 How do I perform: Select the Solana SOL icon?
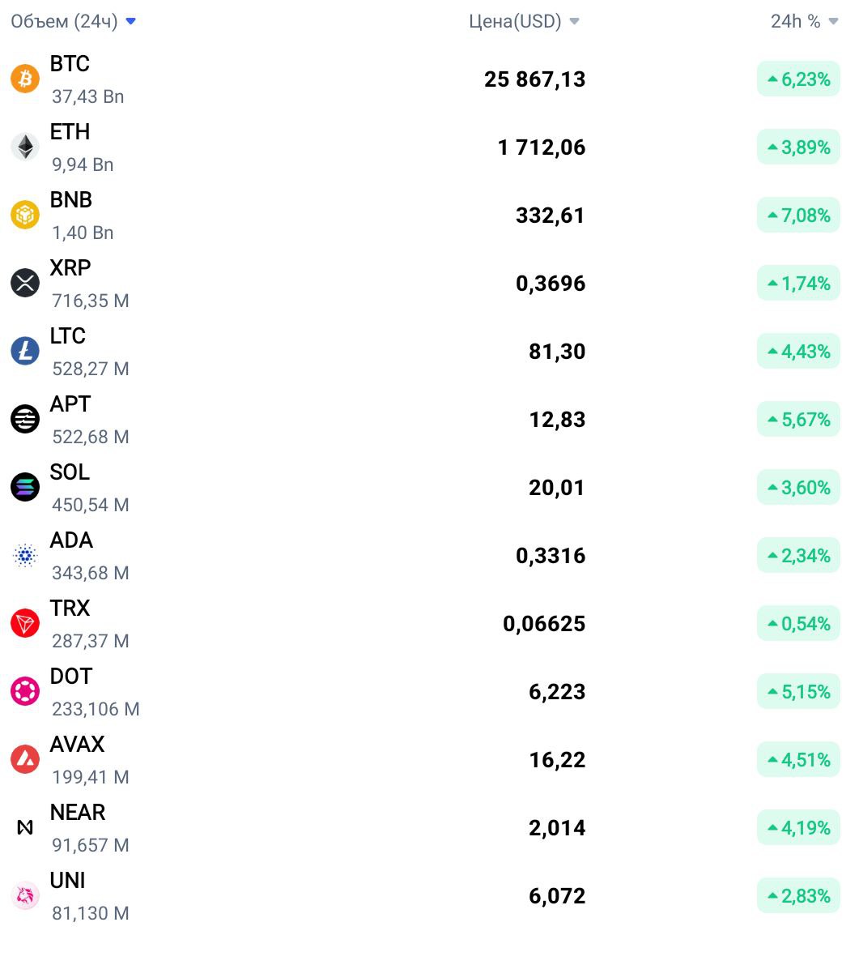pos(25,487)
